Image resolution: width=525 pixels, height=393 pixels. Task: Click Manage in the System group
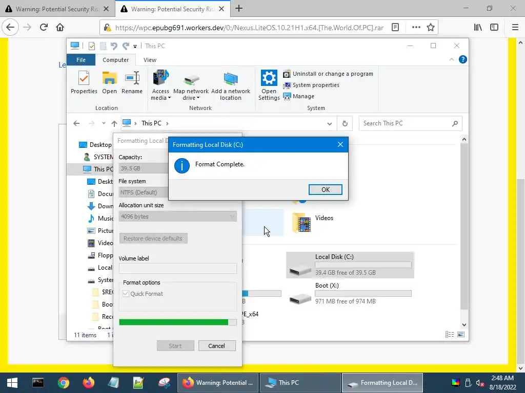click(299, 96)
